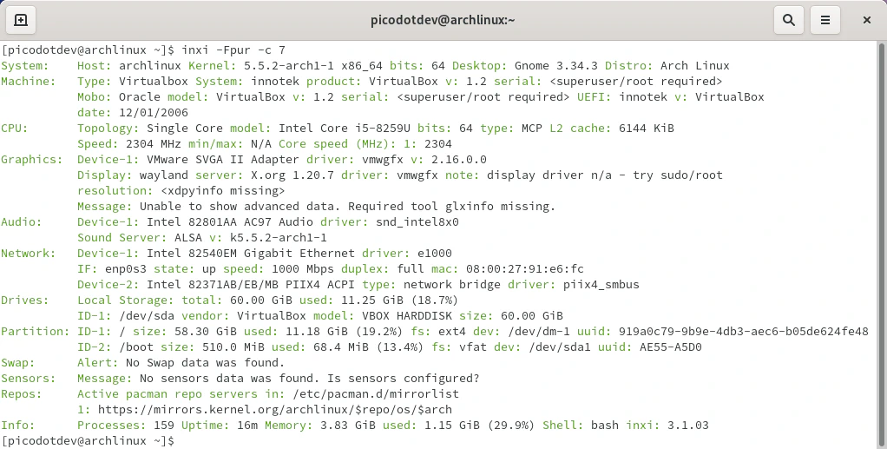The height and width of the screenshot is (449, 887).
Task: Click the window title picodotdev@archlinux:~
Action: (442, 19)
